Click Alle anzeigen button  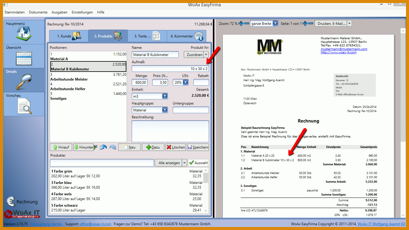pyautogui.click(x=168, y=163)
